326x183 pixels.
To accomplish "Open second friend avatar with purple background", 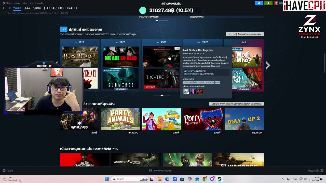I will coord(193,91).
